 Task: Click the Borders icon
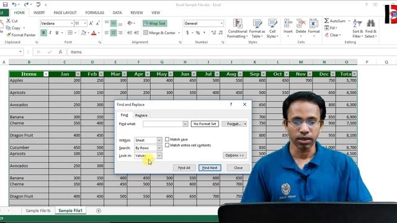70,33
